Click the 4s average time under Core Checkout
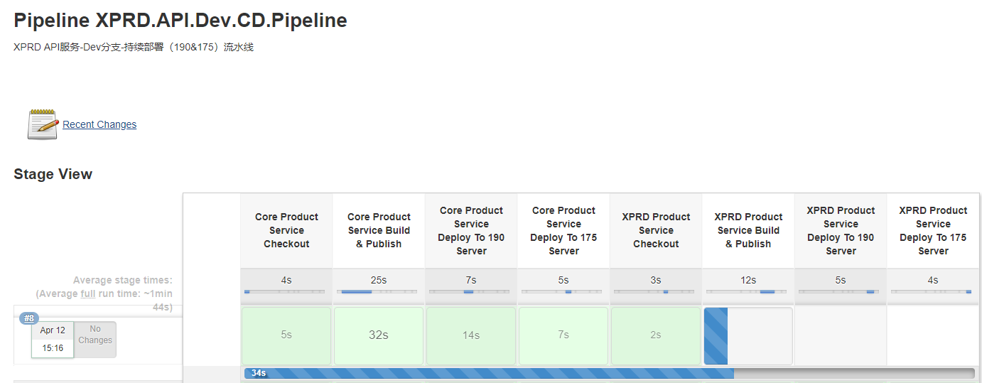Viewport: 982px width, 383px height. [286, 281]
